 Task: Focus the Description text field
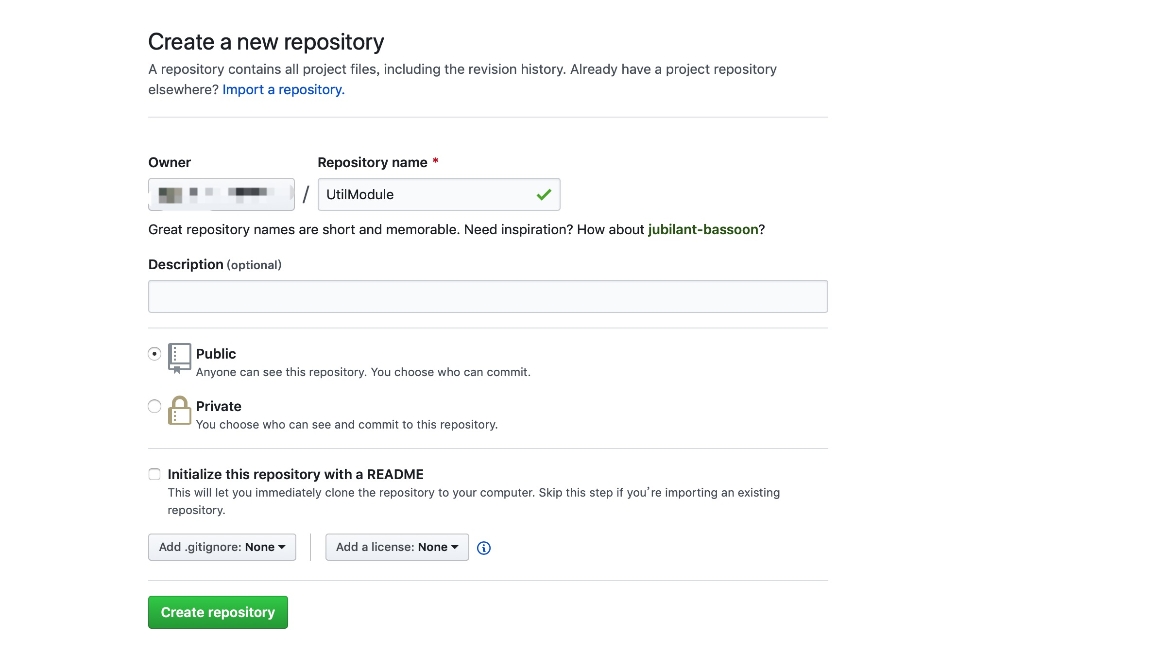click(x=488, y=296)
